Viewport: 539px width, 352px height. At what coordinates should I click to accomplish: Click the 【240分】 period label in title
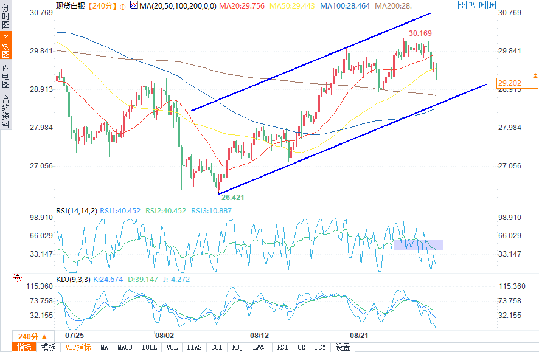point(102,6)
